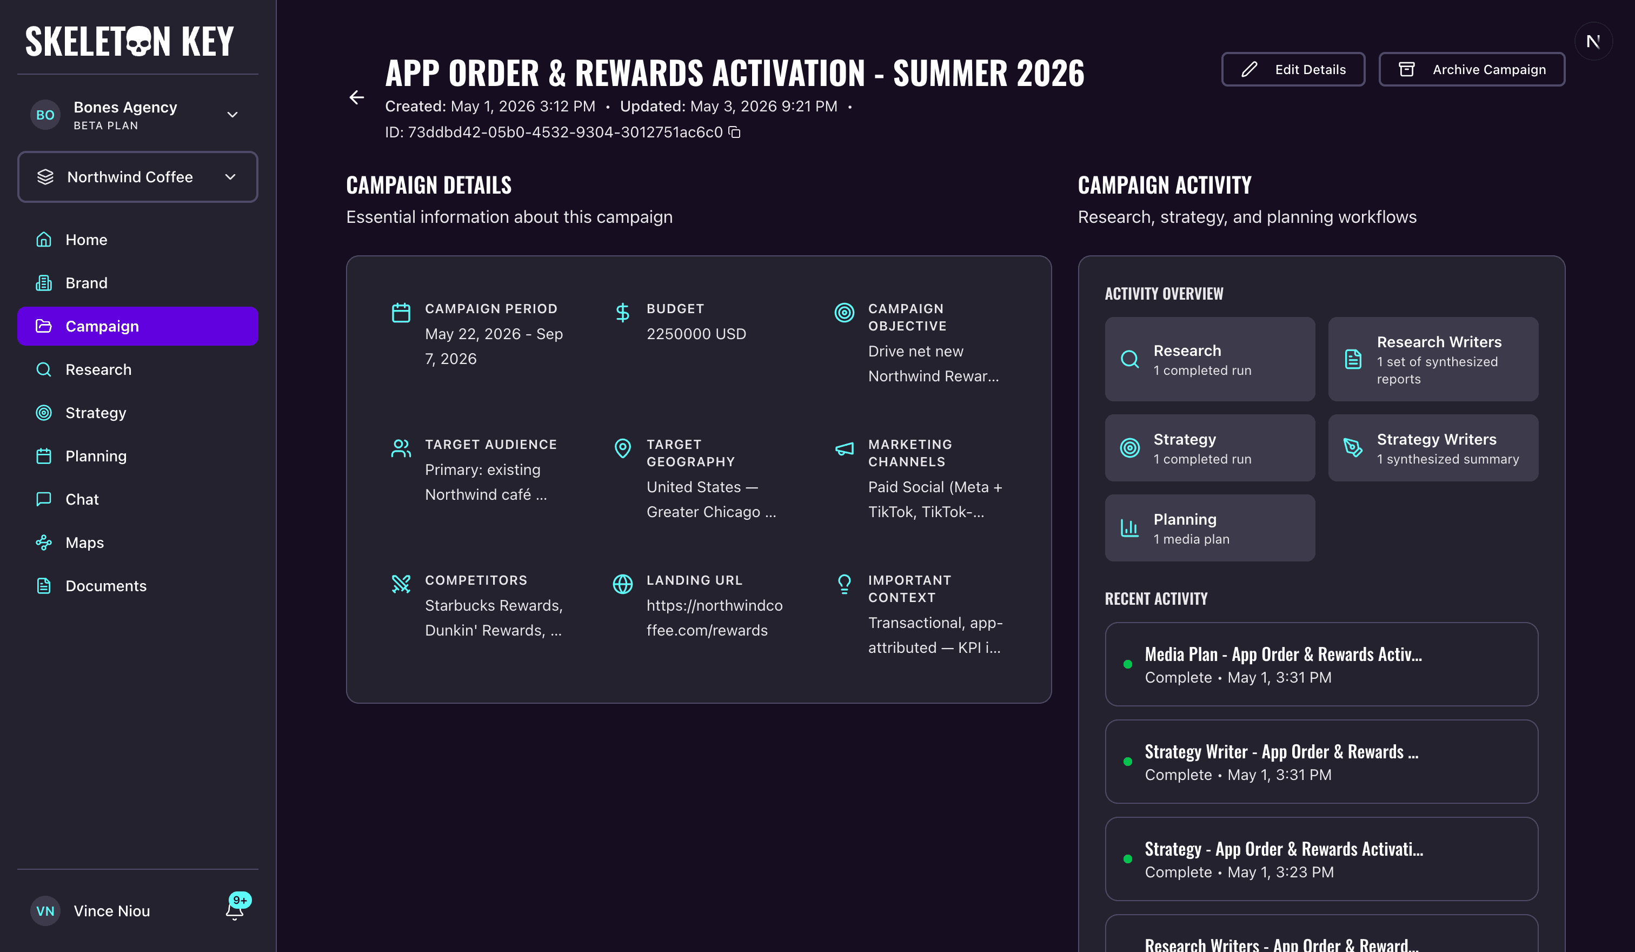Click the calendar icon beside Campaign Period

coord(401,313)
